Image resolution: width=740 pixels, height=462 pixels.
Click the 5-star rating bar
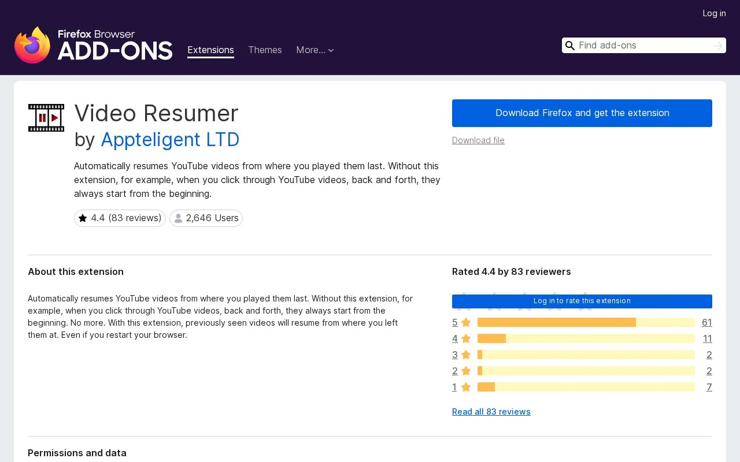586,322
